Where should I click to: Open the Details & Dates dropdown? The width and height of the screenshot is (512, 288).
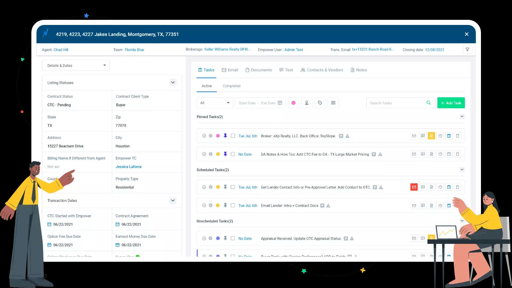tap(76, 65)
